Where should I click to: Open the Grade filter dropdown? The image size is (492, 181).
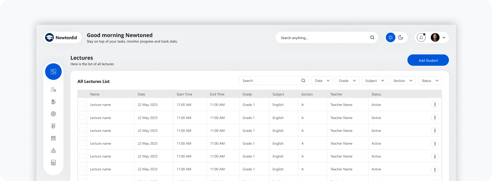(x=347, y=80)
